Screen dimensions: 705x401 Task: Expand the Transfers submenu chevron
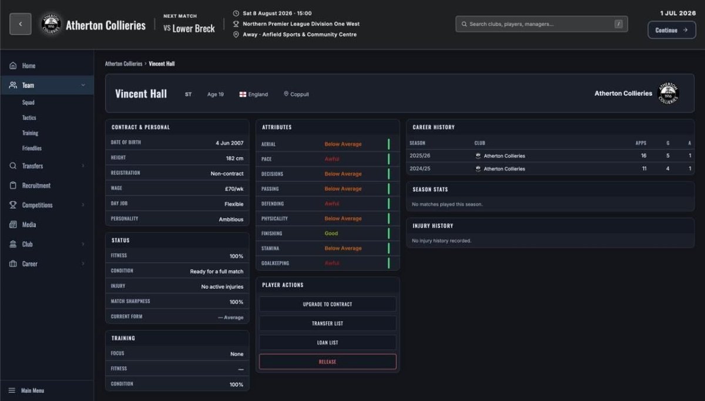(x=83, y=166)
